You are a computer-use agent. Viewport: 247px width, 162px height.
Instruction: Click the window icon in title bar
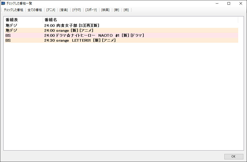(x=3, y=3)
